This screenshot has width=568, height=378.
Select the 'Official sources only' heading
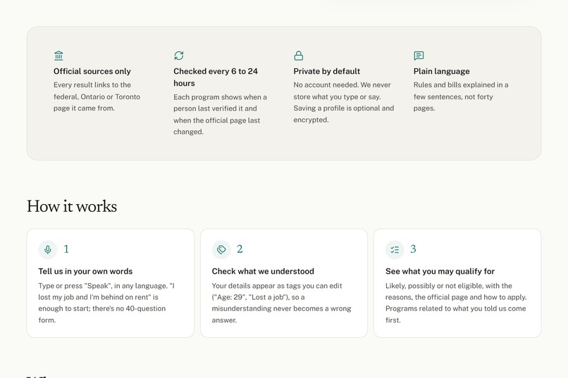[92, 71]
